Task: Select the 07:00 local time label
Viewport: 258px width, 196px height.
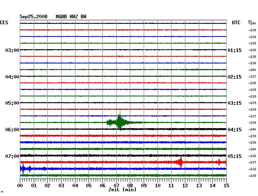Action: 12,156
